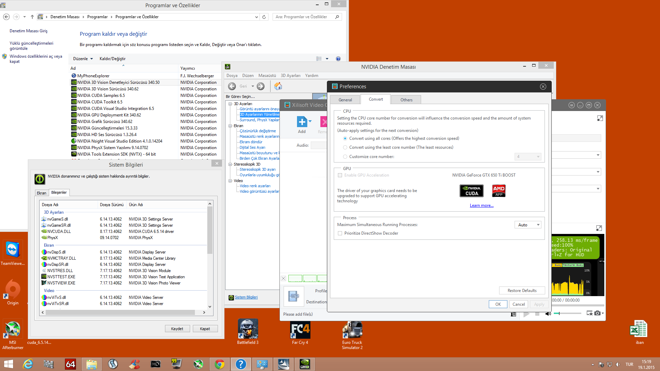The image size is (660, 371).
Task: Open the MSI Afterburner desktop shortcut
Action: [x=13, y=334]
